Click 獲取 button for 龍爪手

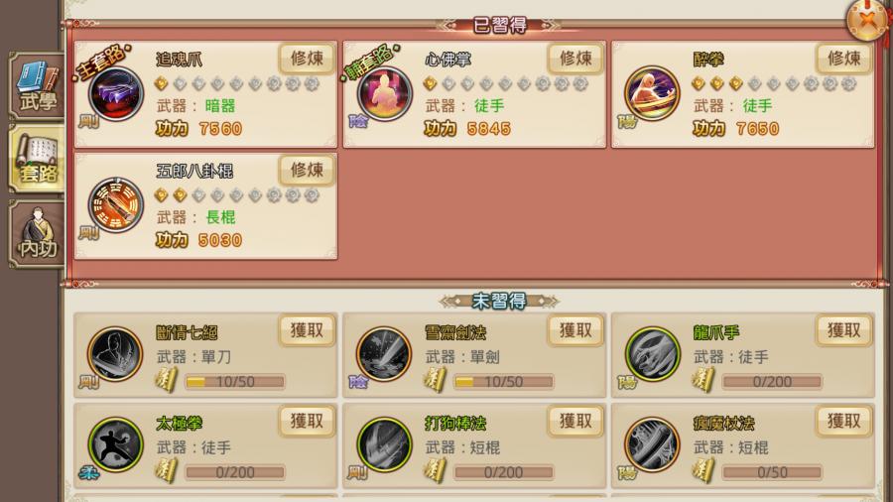coord(844,330)
